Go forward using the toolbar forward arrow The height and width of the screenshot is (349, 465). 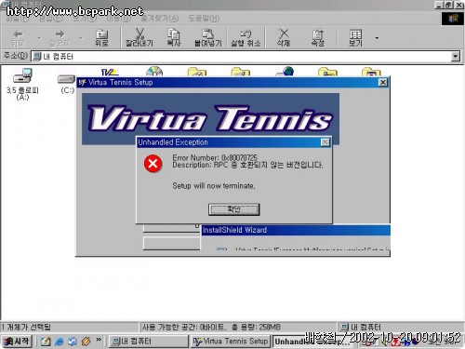point(60,38)
